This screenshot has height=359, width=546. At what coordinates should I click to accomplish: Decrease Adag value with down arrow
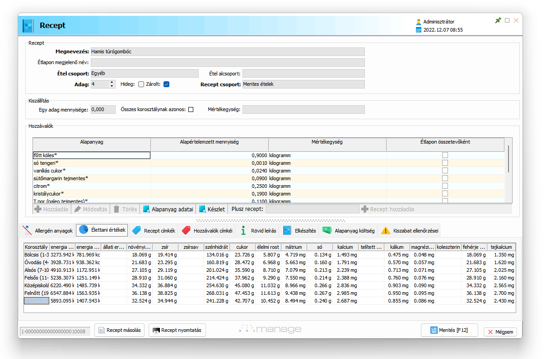click(112, 86)
